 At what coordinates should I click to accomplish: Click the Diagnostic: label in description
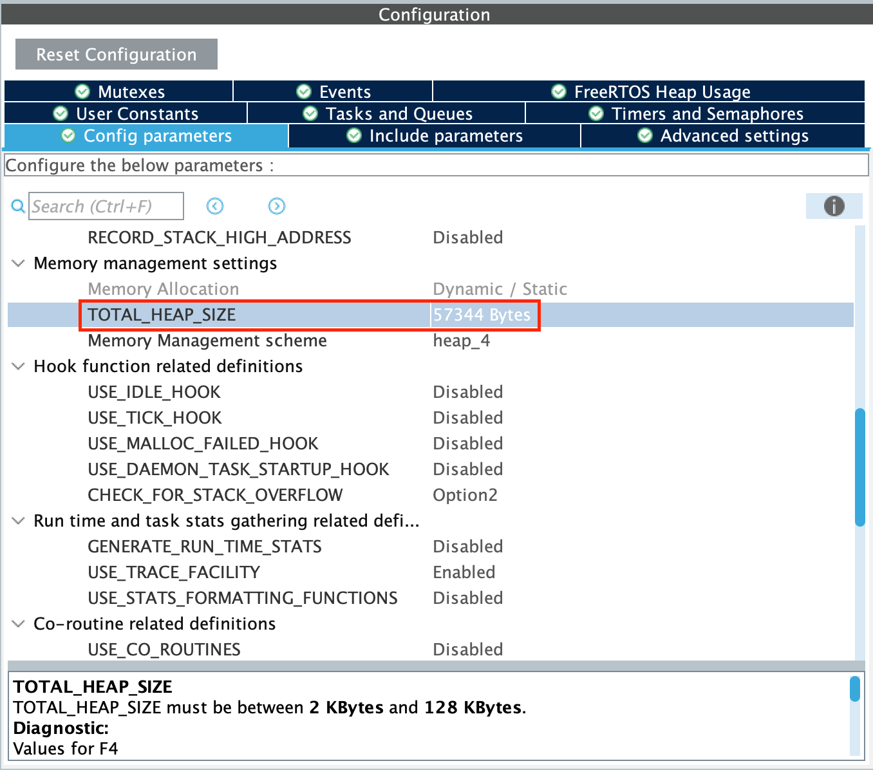coord(61,728)
